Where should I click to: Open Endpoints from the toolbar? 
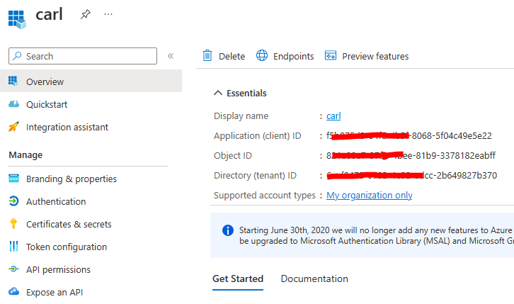pos(285,56)
